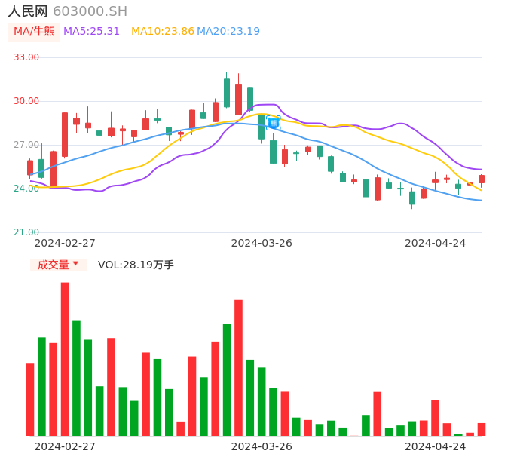517x457 pixels.
Task: Click the VOL:28.19万手 volume readout
Action: pos(136,265)
